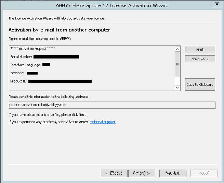Click the Print button
The height and width of the screenshot is (183, 224).
[x=200, y=49]
